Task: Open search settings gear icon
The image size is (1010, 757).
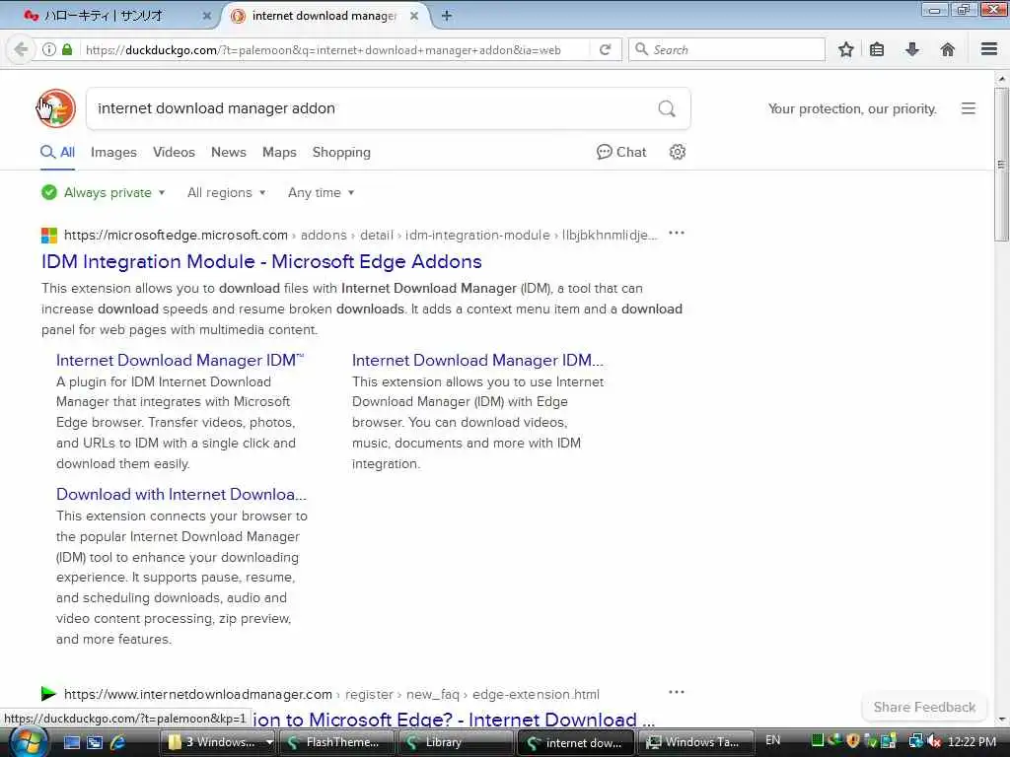Action: click(x=677, y=152)
